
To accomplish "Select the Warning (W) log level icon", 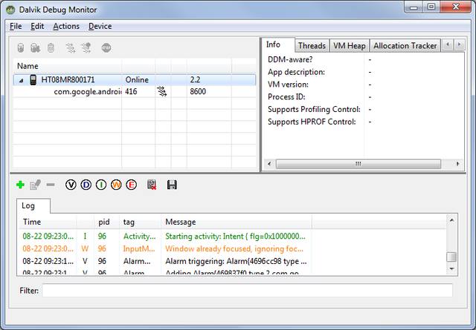I will click(116, 184).
